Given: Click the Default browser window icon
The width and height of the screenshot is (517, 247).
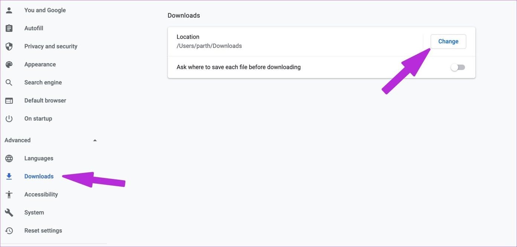Looking at the screenshot, I should 9,101.
